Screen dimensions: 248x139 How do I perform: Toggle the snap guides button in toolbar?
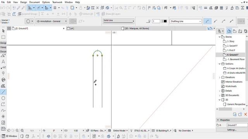tap(38, 8)
